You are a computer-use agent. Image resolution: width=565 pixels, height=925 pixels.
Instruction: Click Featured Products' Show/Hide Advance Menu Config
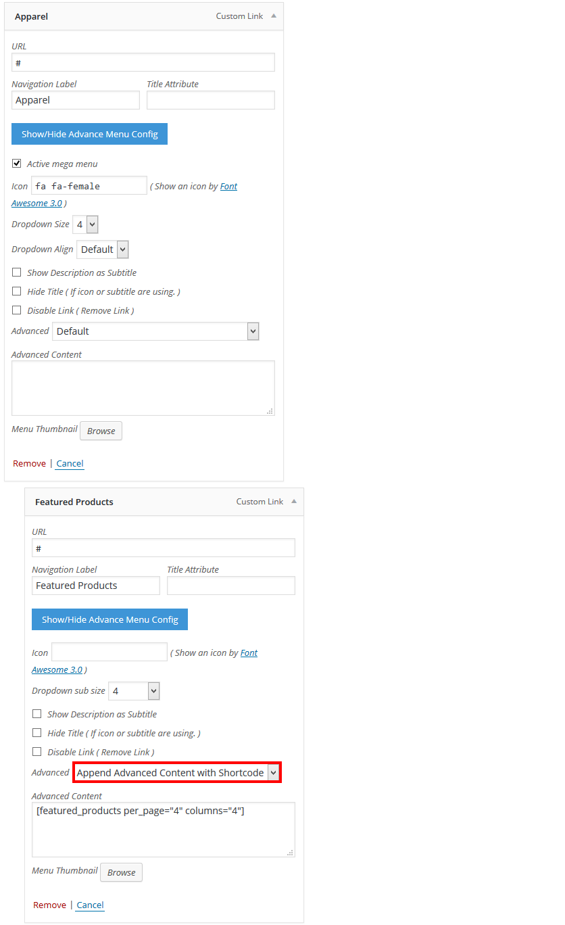[109, 619]
